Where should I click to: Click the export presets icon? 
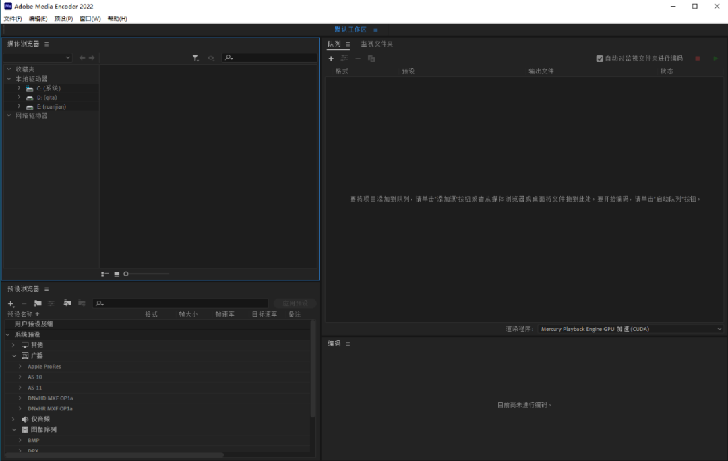[82, 303]
